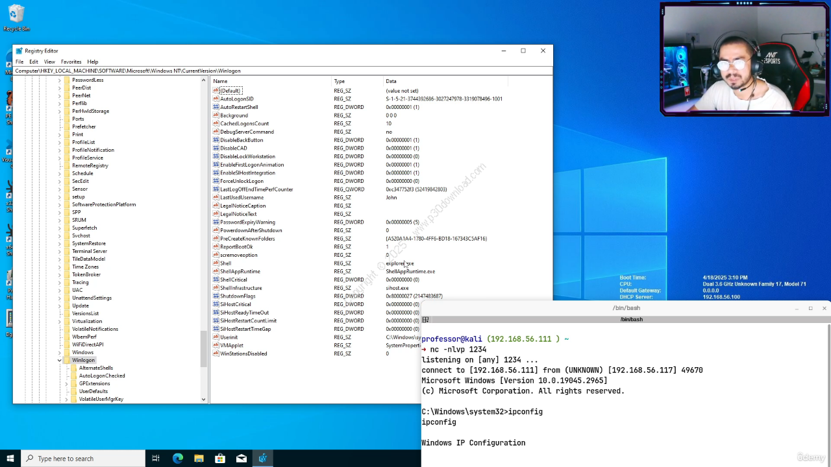Select the PreCreateKnownFolders value name

pyautogui.click(x=247, y=239)
